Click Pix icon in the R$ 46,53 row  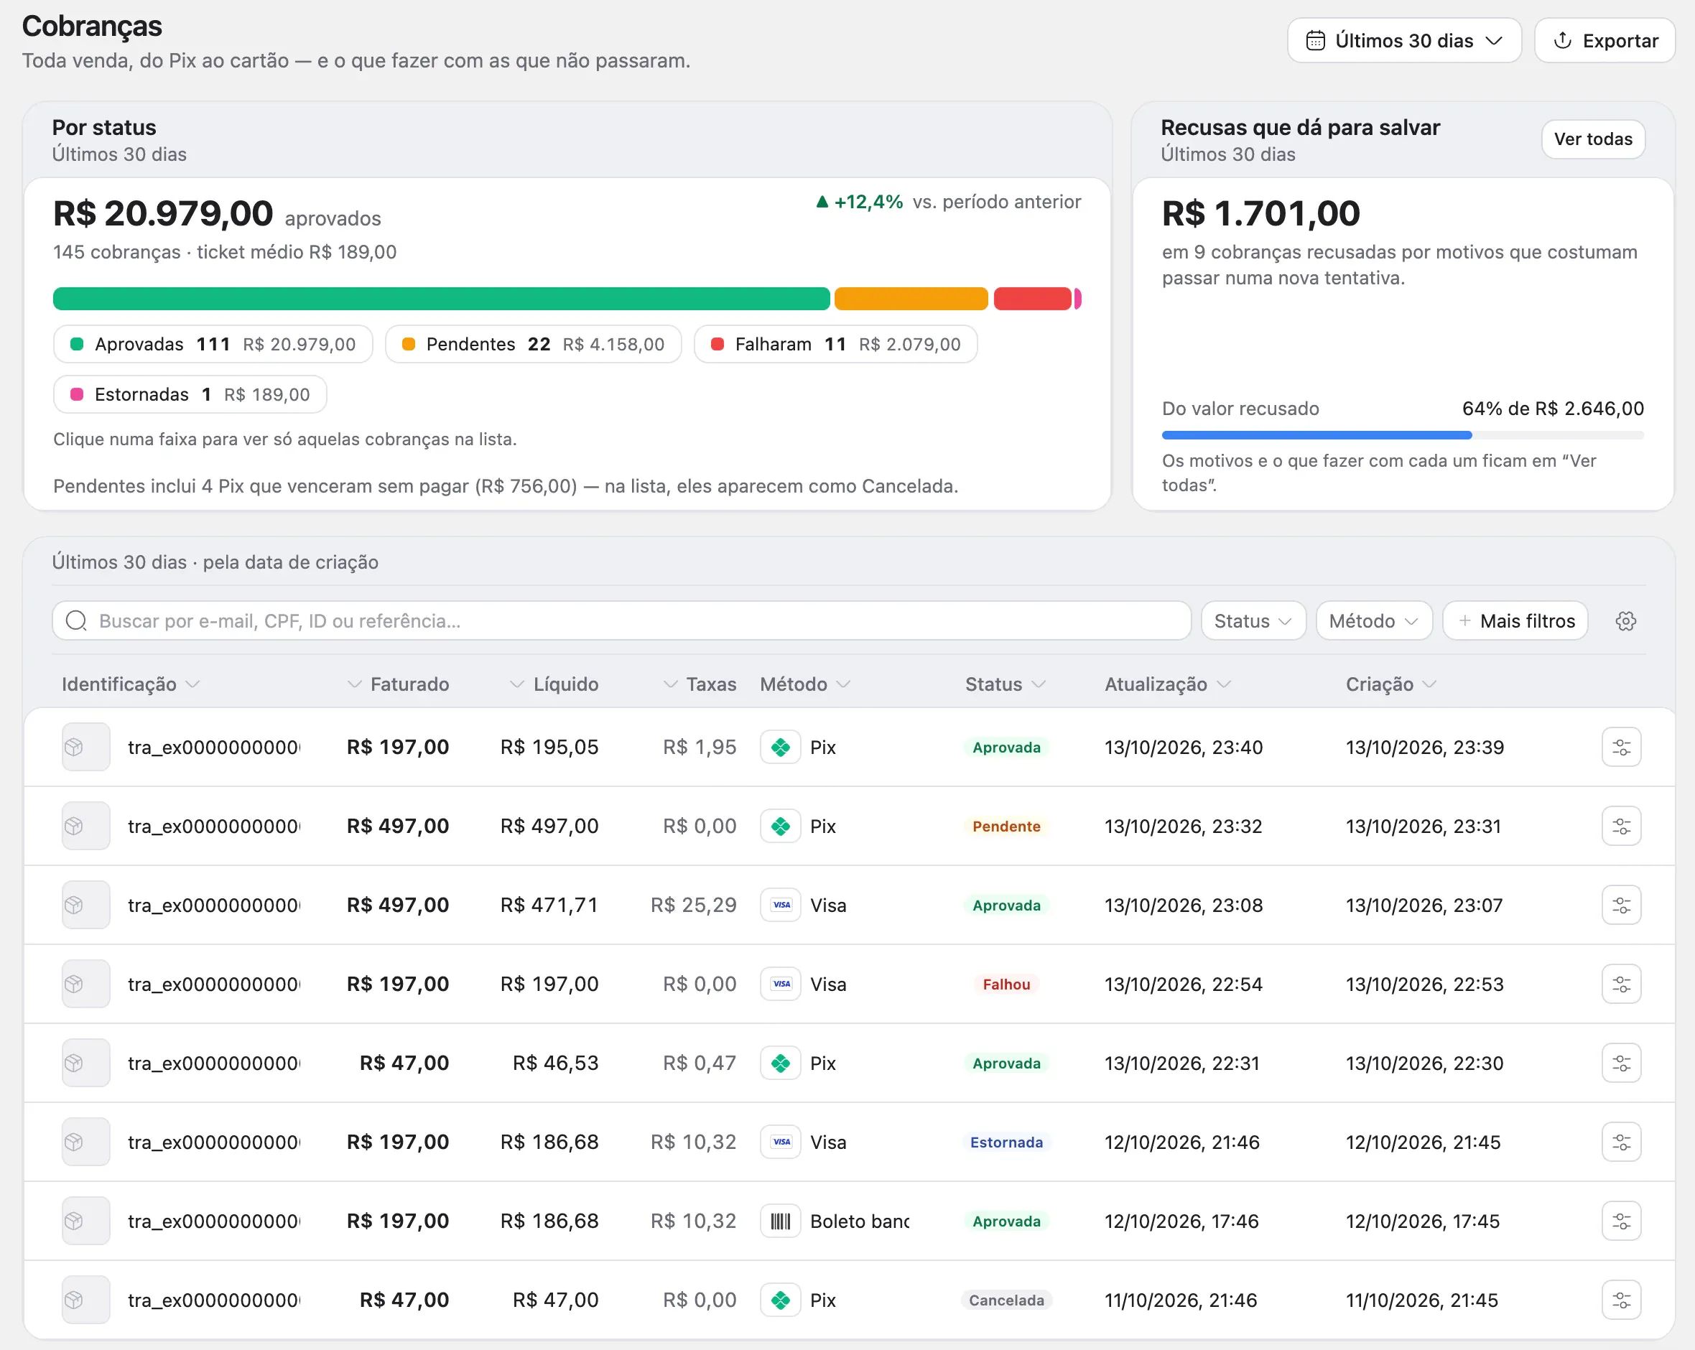[x=780, y=1063]
